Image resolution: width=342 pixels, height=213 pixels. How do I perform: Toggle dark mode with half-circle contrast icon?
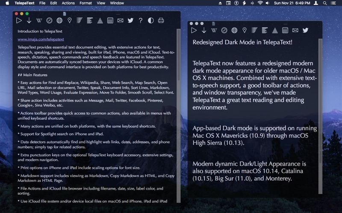pyautogui.click(x=151, y=20)
